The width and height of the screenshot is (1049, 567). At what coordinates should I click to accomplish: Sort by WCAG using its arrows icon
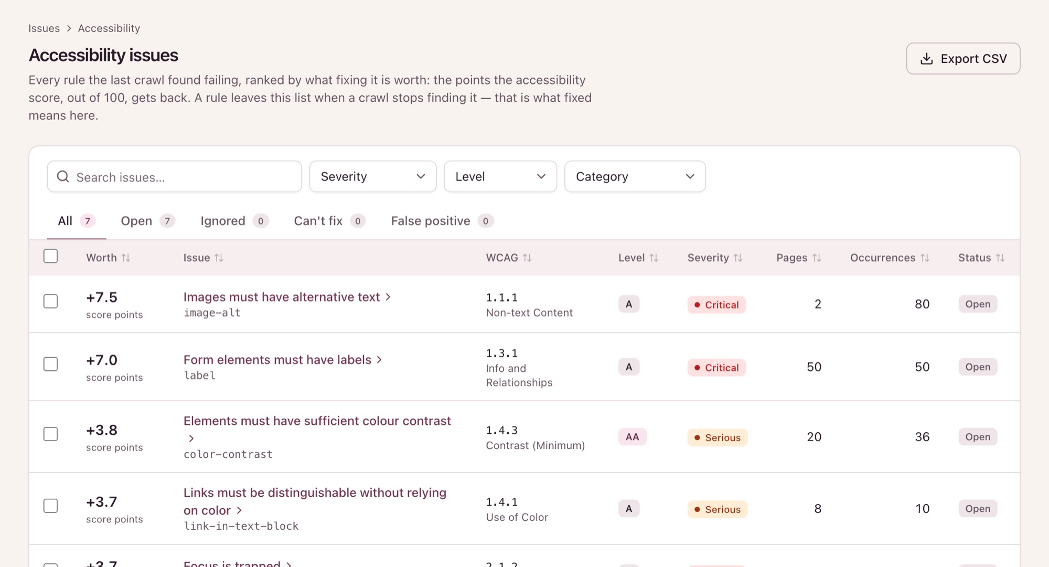[527, 258]
